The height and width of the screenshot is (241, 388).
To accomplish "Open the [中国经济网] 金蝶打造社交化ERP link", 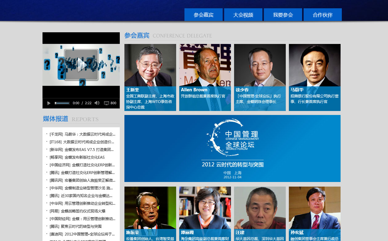I will point(82,165).
